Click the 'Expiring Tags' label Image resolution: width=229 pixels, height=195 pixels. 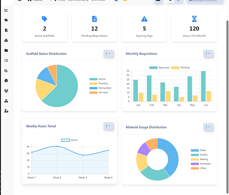click(x=144, y=36)
